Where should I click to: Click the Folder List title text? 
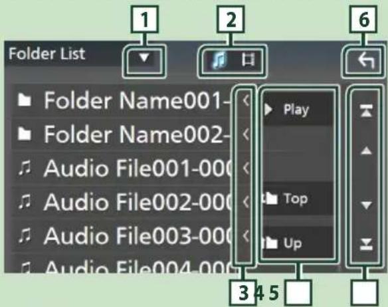coord(47,53)
